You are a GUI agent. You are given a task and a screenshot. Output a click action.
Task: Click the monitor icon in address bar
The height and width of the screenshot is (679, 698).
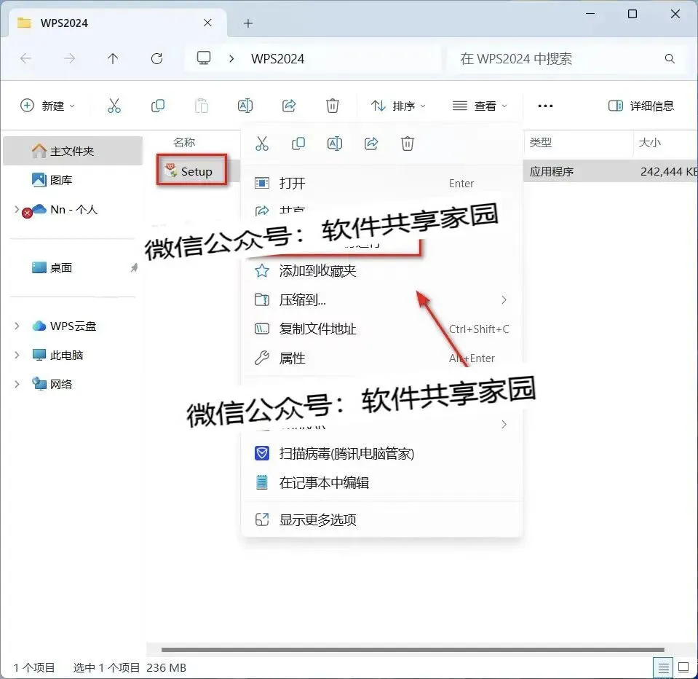(x=204, y=58)
